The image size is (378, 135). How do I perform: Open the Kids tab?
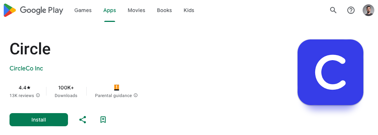[x=189, y=10]
